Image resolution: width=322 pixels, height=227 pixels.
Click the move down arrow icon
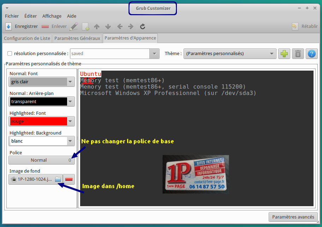tap(108, 26)
